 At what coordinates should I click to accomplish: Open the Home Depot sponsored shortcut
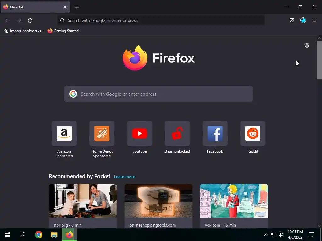[102, 133]
